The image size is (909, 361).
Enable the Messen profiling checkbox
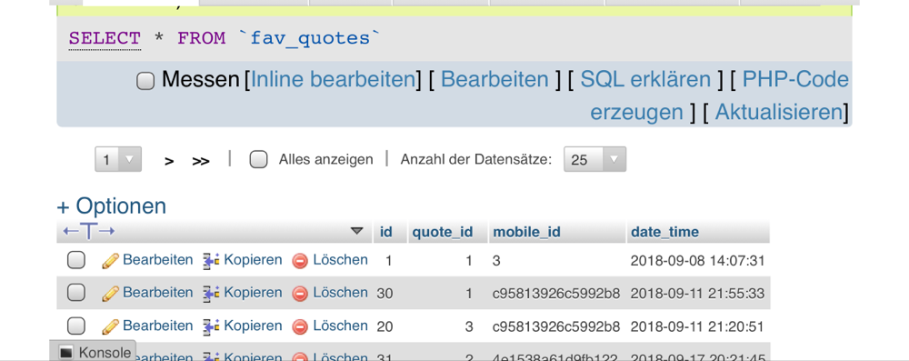click(145, 81)
